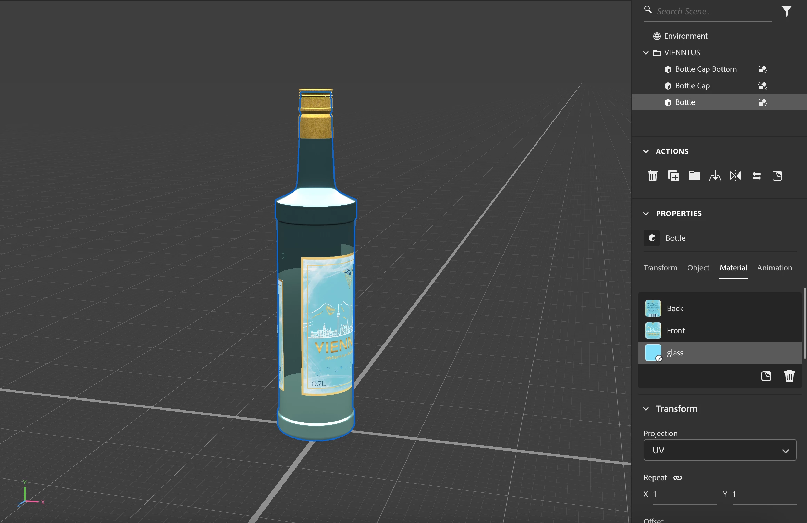Toggle the magic wand icon beside Bottle Cap
The height and width of the screenshot is (523, 807).
(762, 86)
